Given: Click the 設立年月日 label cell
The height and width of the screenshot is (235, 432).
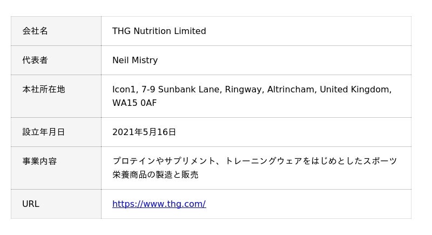Looking at the screenshot, I should 44,132.
